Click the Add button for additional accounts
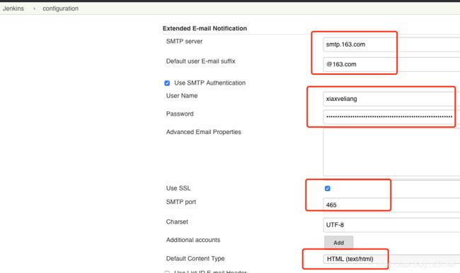The height and width of the screenshot is (273, 460). 338,243
